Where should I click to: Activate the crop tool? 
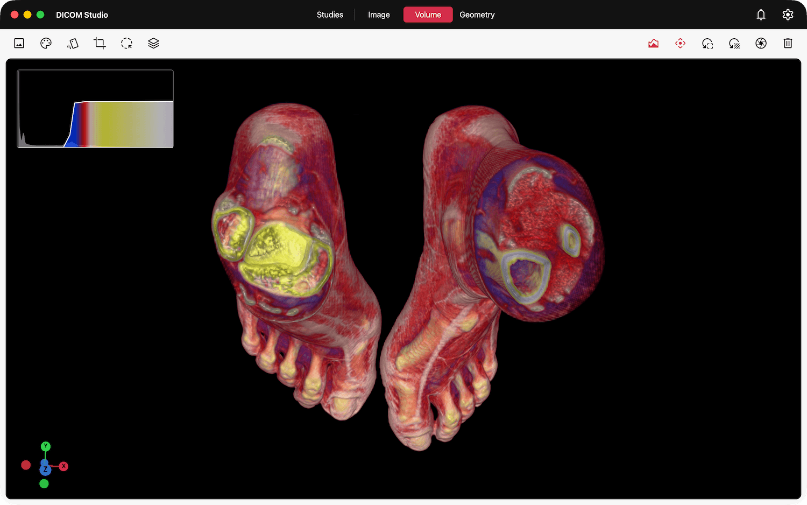pyautogui.click(x=100, y=44)
